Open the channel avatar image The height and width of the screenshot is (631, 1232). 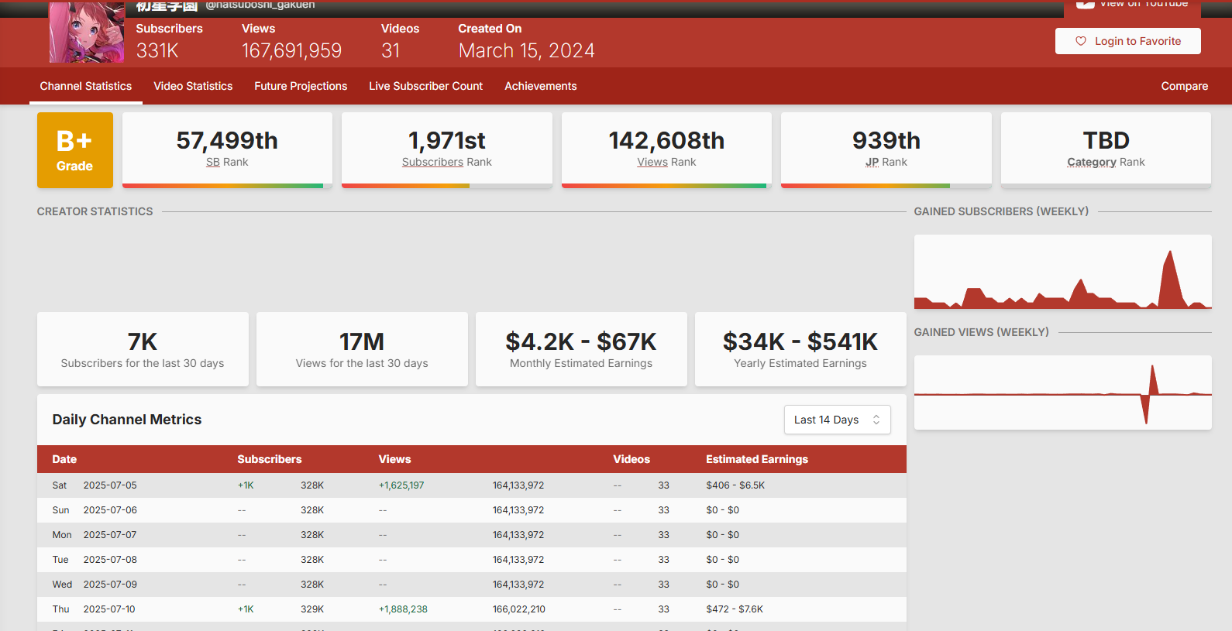coord(87,33)
